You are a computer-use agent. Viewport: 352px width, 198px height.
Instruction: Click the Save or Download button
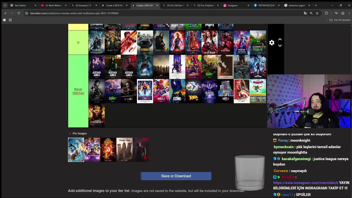click(x=176, y=176)
